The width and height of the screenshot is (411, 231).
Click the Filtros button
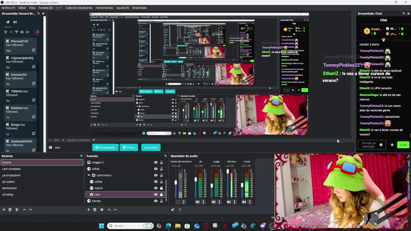coord(129,147)
